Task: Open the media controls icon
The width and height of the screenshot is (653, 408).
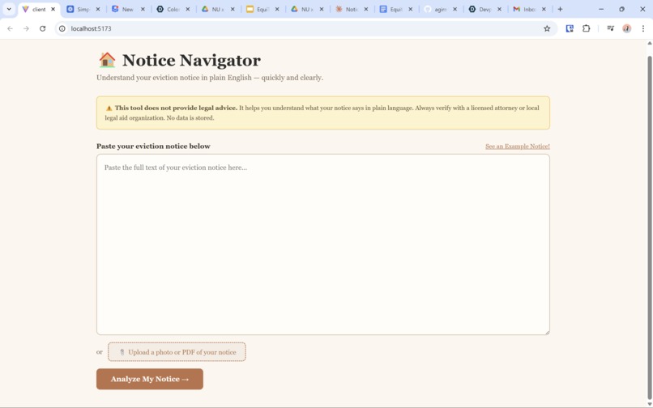Action: (610, 28)
